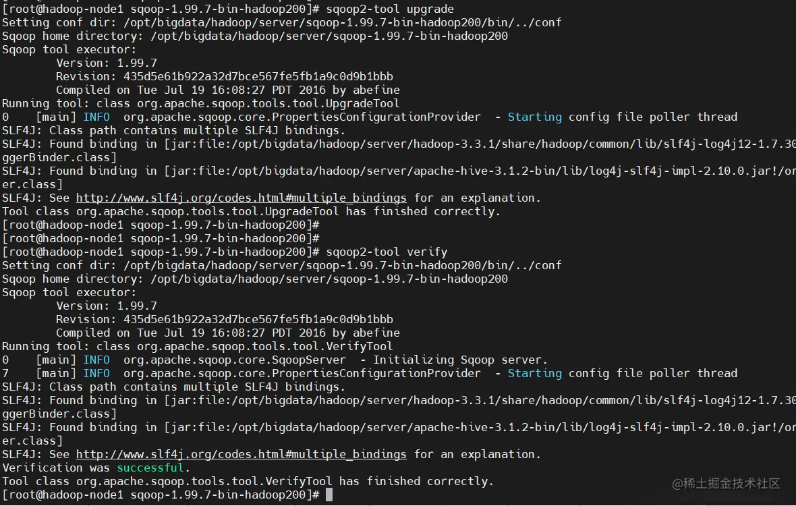Click the 'sqoop2-tool upgrade' command text
Viewport: 796px width, 506px height.
coord(390,9)
